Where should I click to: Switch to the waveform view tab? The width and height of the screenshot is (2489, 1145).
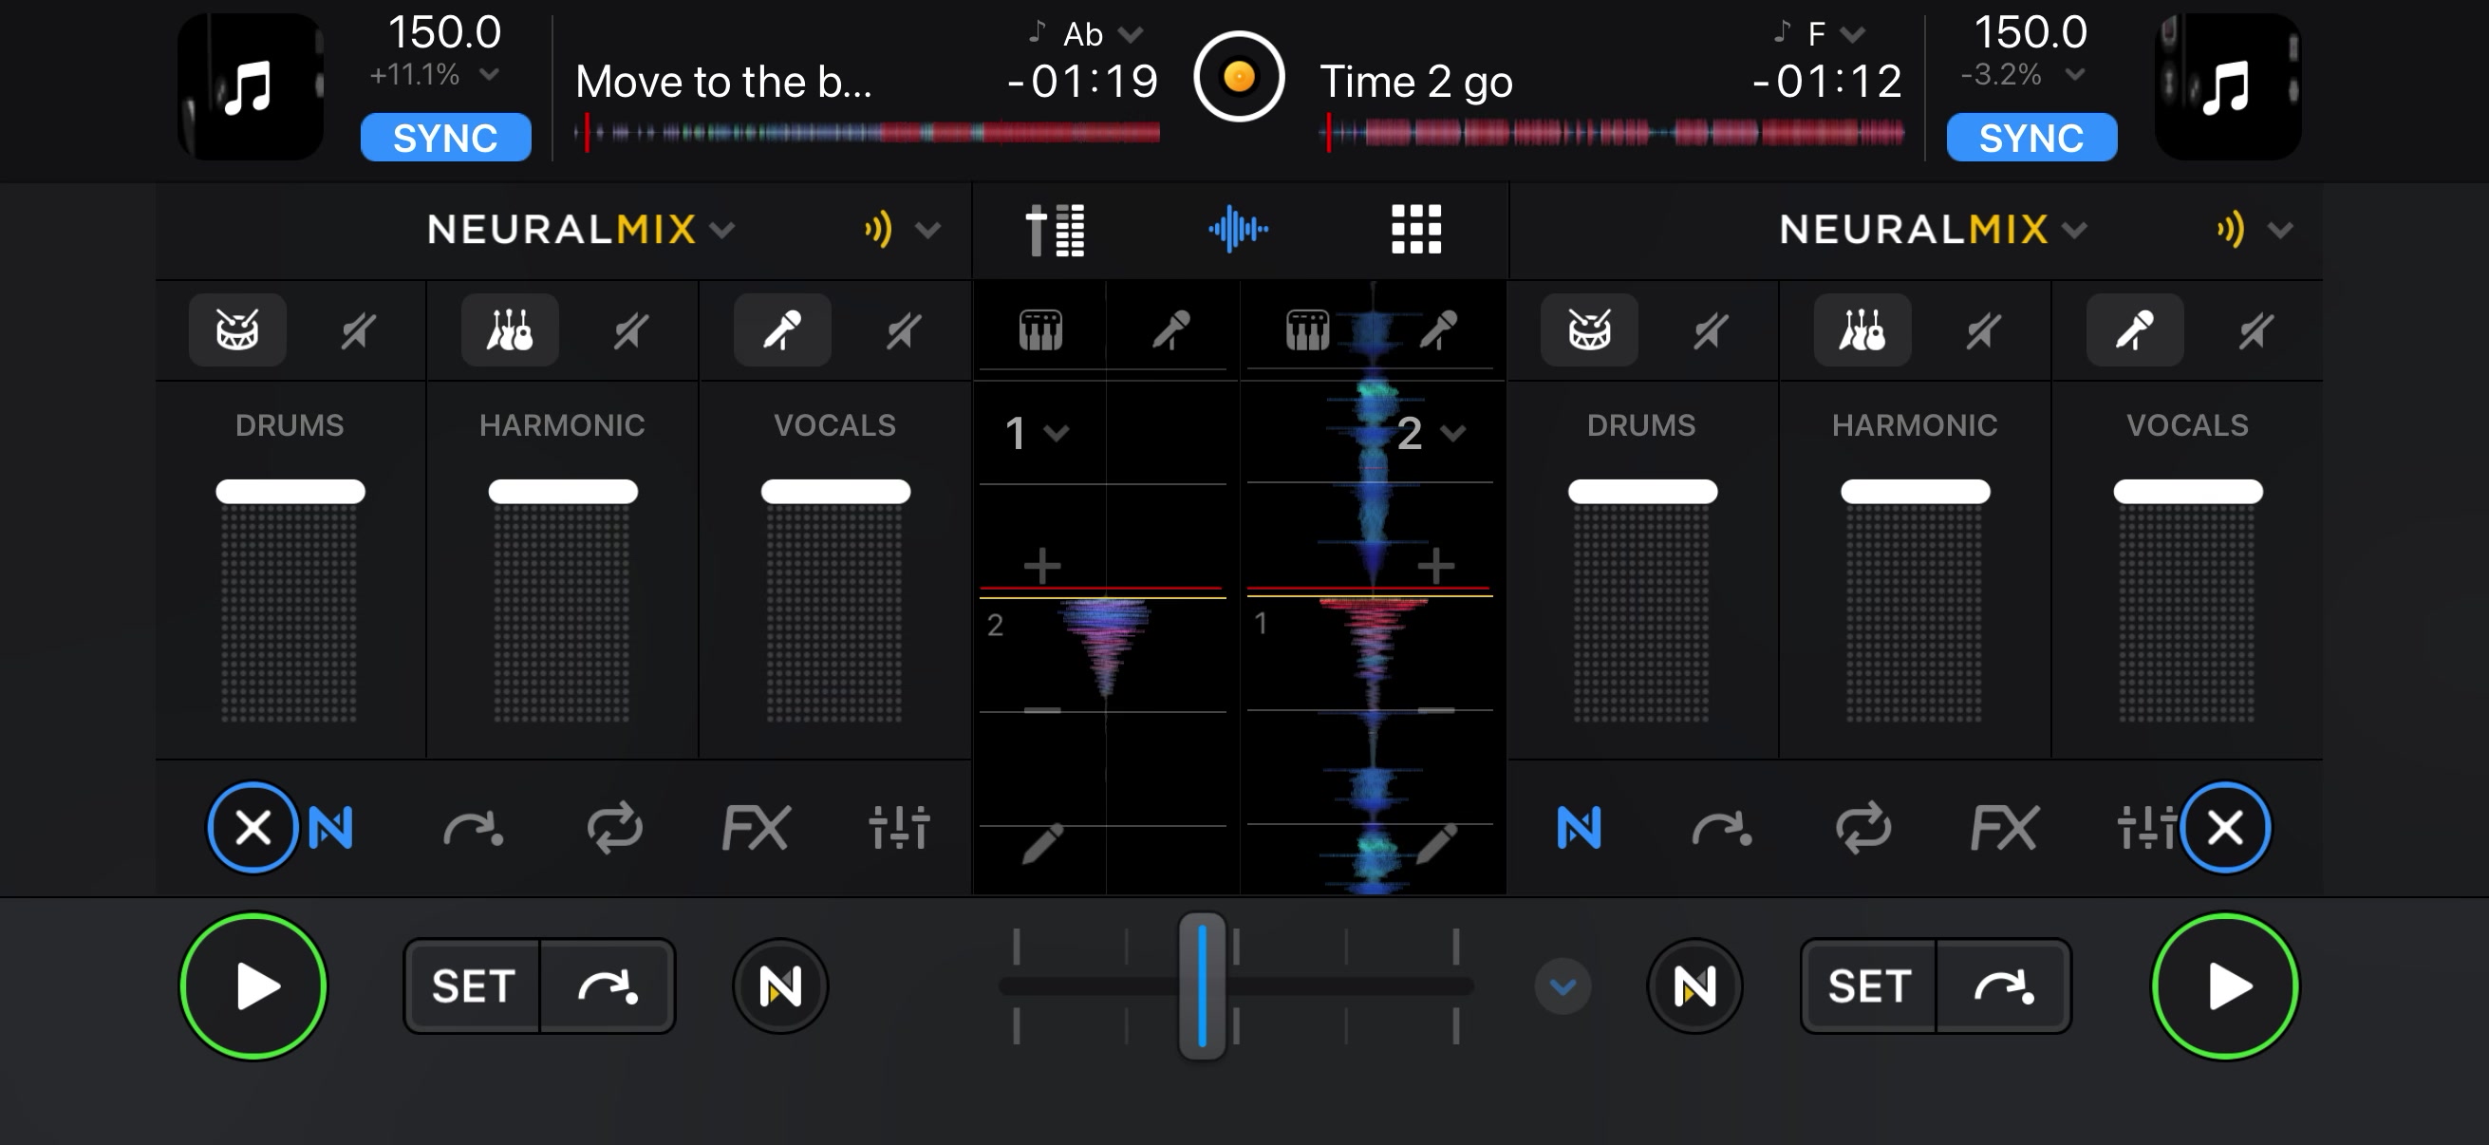[1238, 230]
